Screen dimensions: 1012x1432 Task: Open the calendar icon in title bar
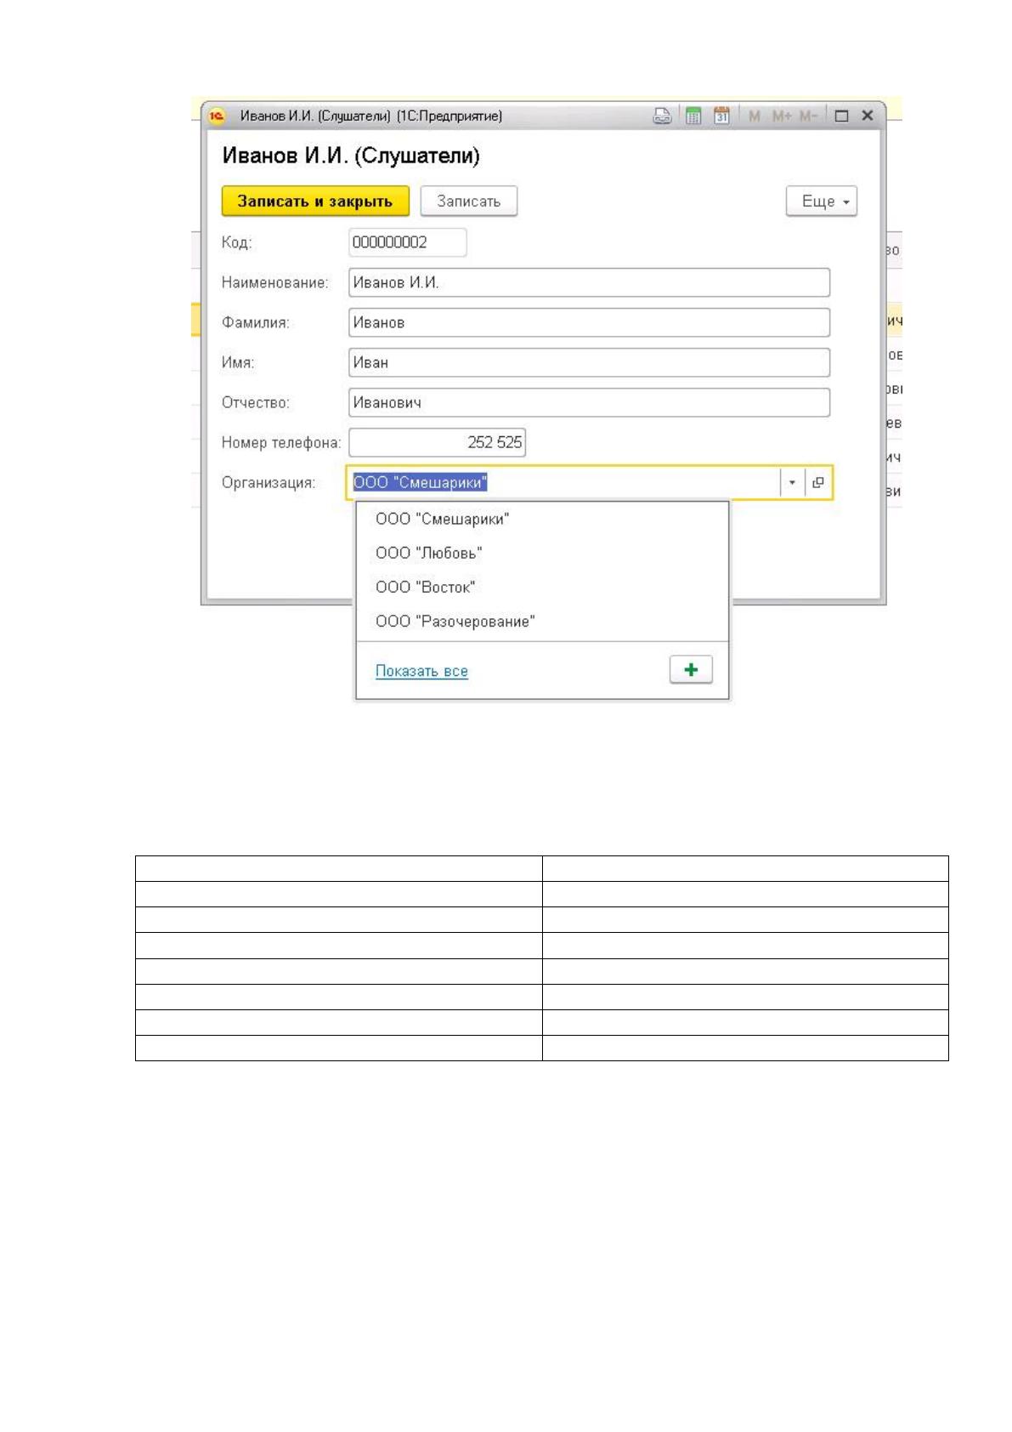[721, 116]
